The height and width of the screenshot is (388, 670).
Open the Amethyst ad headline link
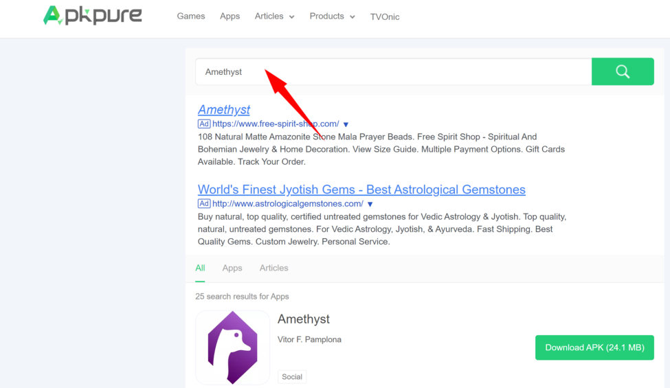click(x=224, y=110)
